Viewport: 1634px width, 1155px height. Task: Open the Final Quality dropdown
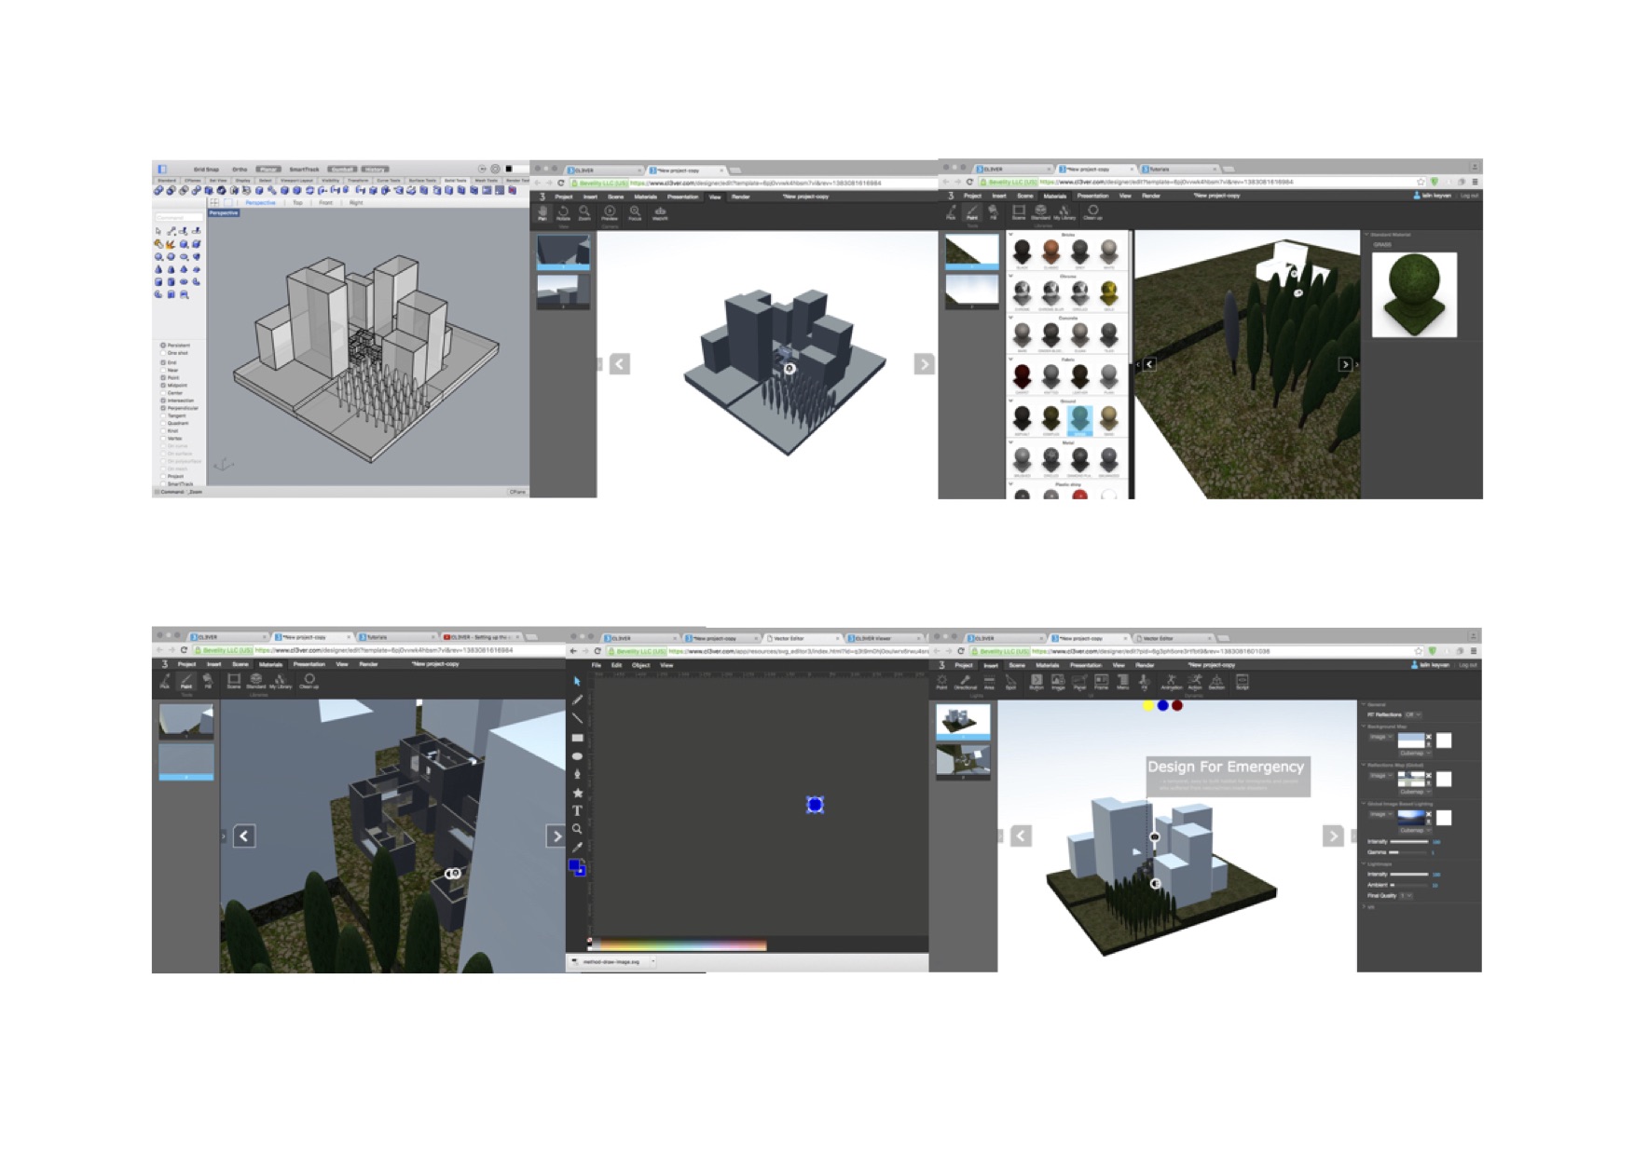(x=1408, y=896)
